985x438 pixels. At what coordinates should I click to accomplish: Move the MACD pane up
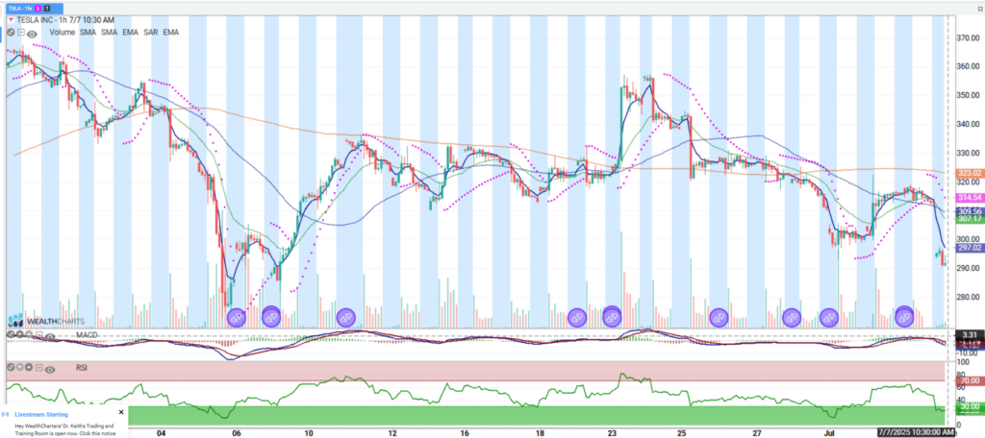28,334
